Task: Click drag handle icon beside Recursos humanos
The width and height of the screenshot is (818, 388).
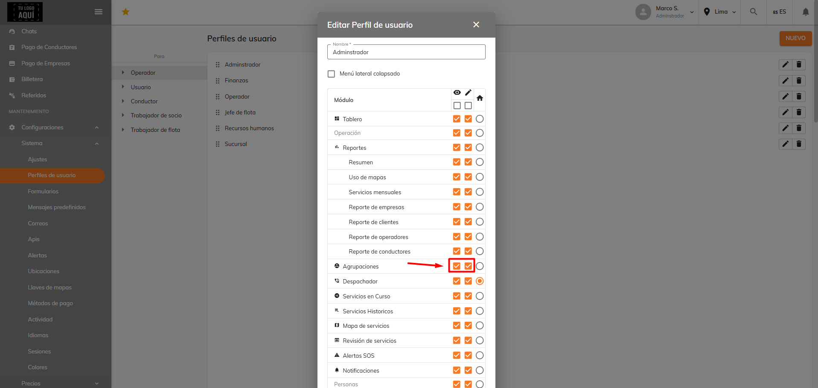Action: [218, 128]
